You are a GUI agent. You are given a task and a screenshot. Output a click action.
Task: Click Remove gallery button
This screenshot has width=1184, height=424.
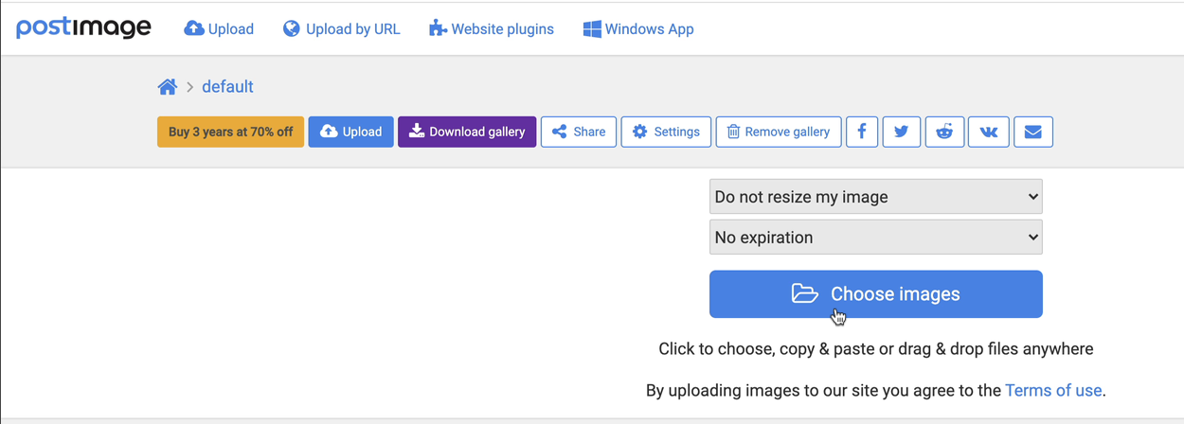coord(778,132)
